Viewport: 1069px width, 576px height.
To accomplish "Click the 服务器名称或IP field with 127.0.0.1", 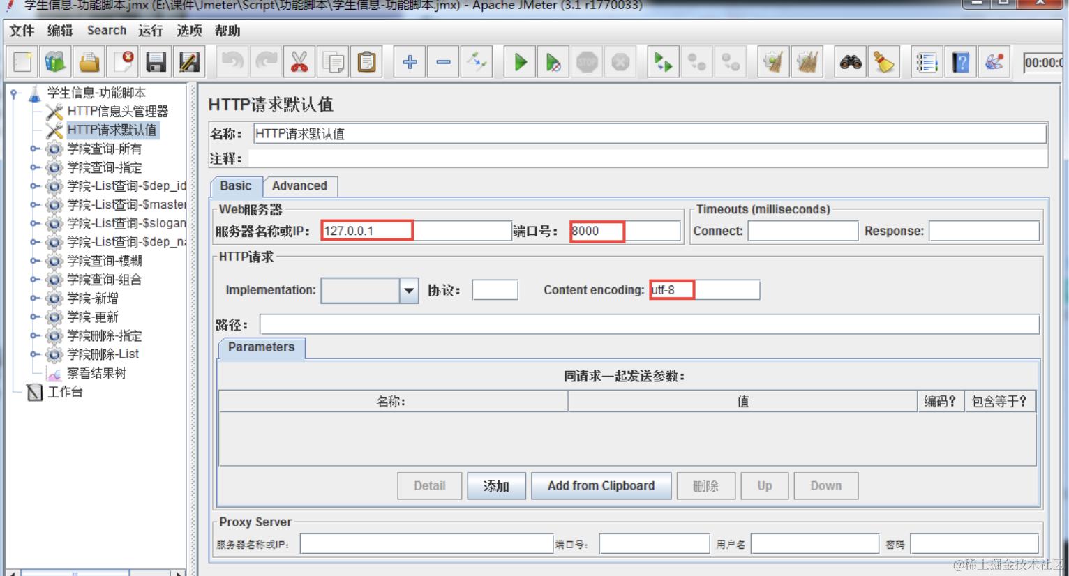I will coord(417,231).
